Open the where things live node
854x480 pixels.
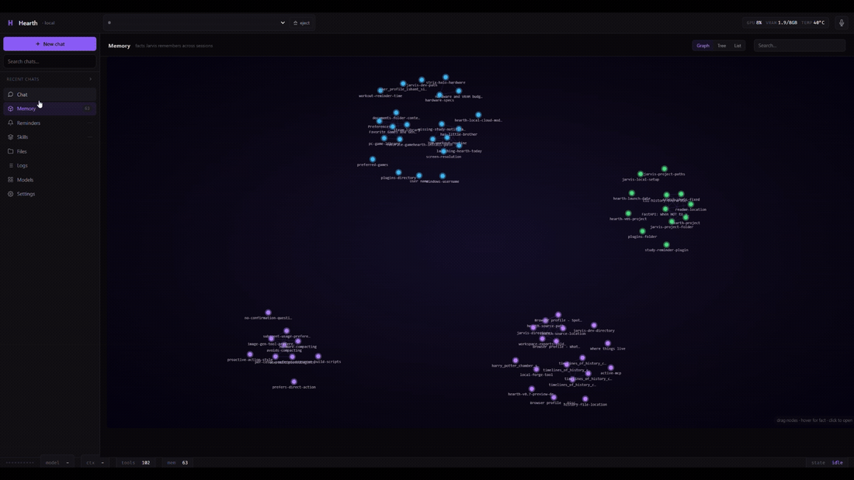pos(608,344)
